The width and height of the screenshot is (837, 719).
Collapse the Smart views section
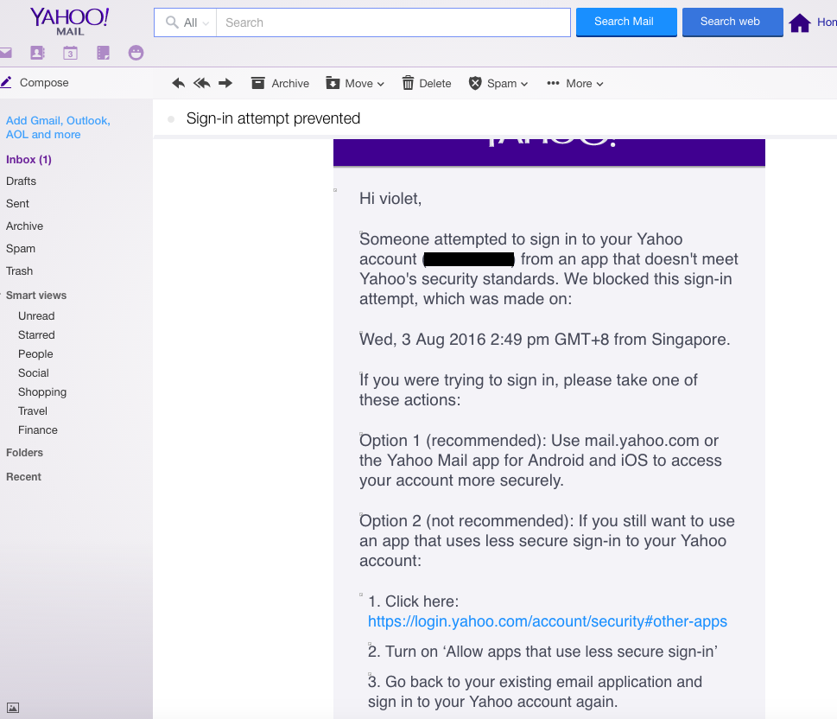tap(36, 296)
